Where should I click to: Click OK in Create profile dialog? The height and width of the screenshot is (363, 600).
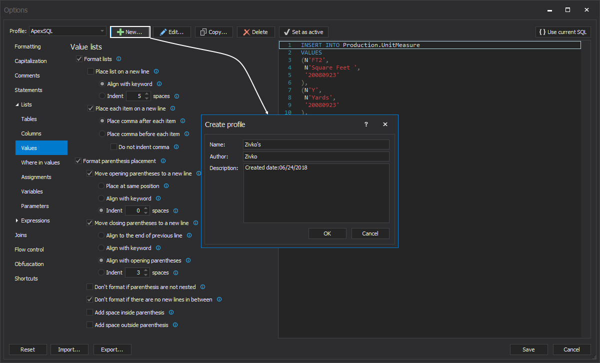pos(327,233)
